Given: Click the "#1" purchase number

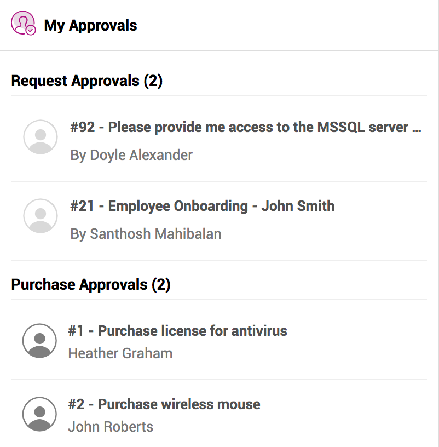Looking at the screenshot, I should [x=76, y=331].
